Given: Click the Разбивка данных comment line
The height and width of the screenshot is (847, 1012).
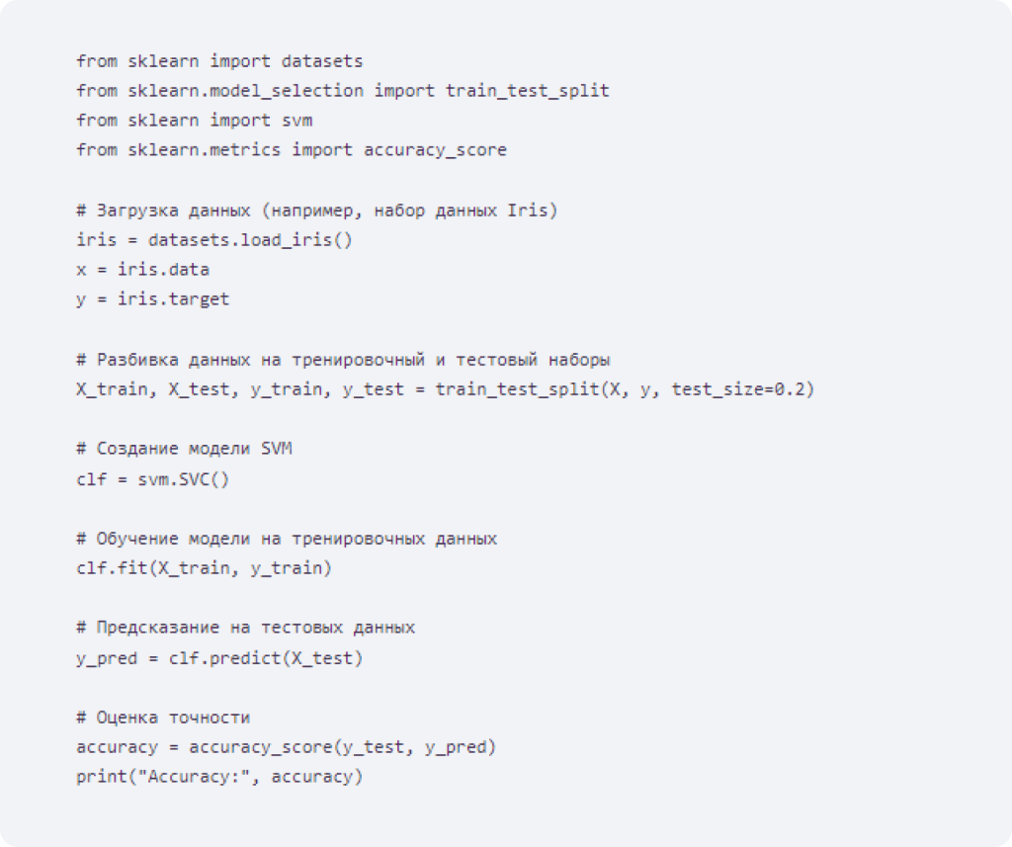Looking at the screenshot, I should (343, 360).
